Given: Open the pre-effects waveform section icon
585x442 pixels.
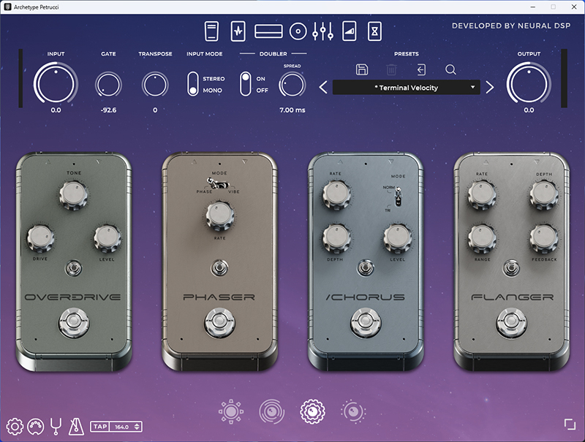Looking at the screenshot, I should (x=238, y=31).
